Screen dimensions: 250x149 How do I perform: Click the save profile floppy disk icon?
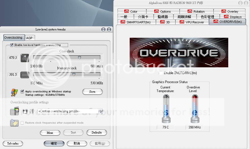(25, 111)
